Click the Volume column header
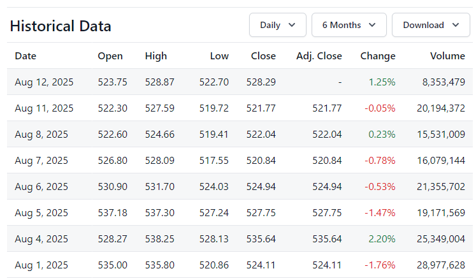The width and height of the screenshot is (476, 278). pyautogui.click(x=447, y=56)
